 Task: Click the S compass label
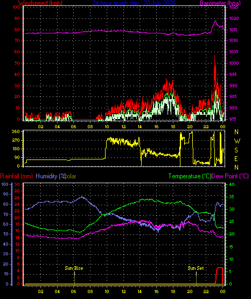236,150
